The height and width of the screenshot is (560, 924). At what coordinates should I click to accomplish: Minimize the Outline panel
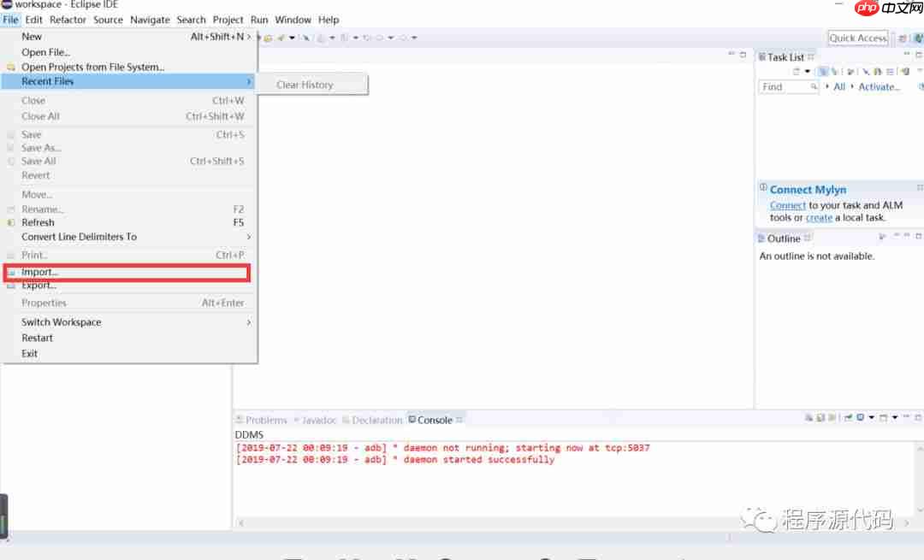(x=907, y=236)
